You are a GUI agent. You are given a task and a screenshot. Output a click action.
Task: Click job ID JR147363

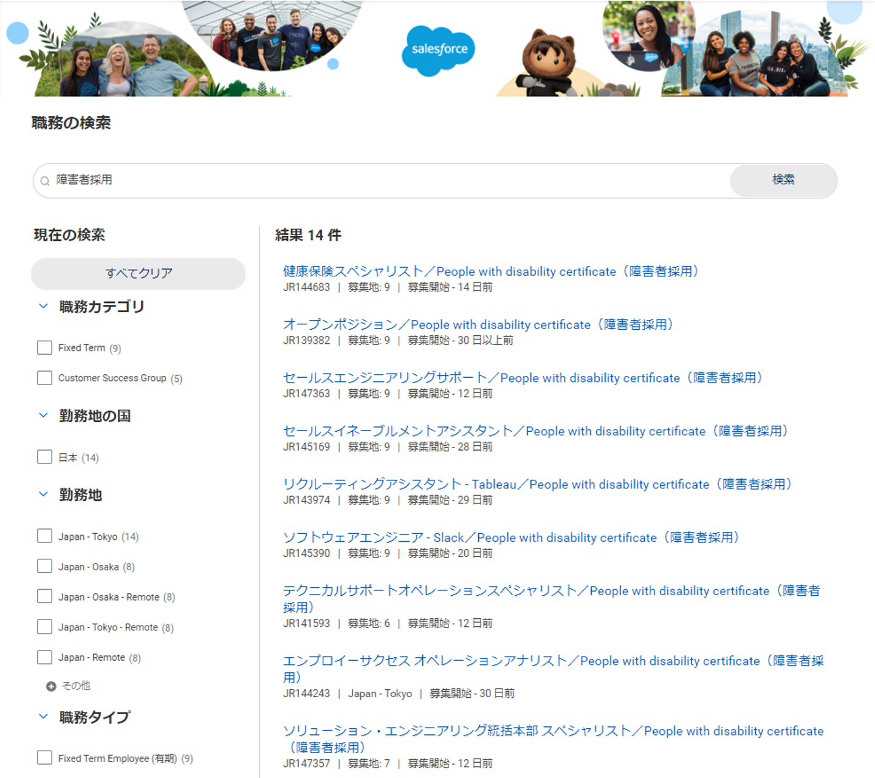pos(306,394)
